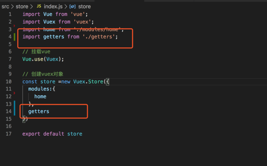The width and height of the screenshot is (267, 166).
Task: Click modules property on line 11
Action: point(39,89)
